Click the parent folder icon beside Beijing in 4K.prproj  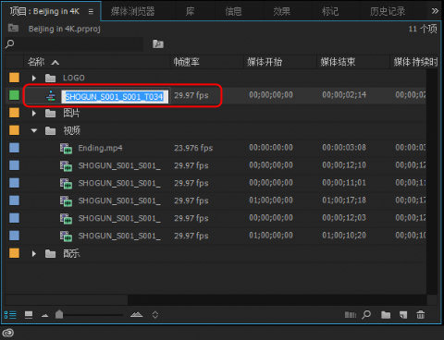(13, 28)
